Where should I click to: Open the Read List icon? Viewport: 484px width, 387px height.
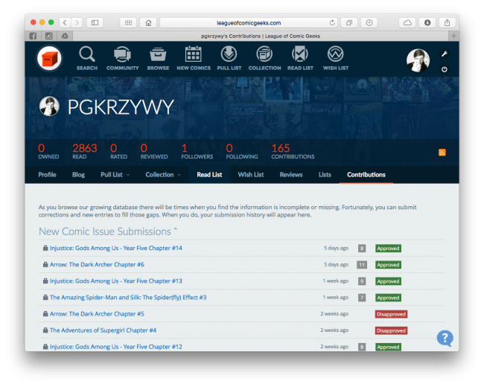pos(300,58)
